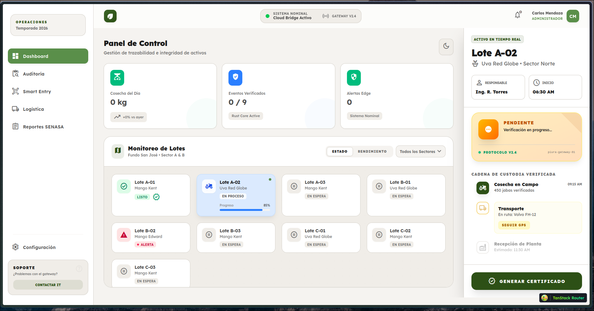Click the piura-gateway-01 text
Screen dimensions: 594x311
(561, 152)
